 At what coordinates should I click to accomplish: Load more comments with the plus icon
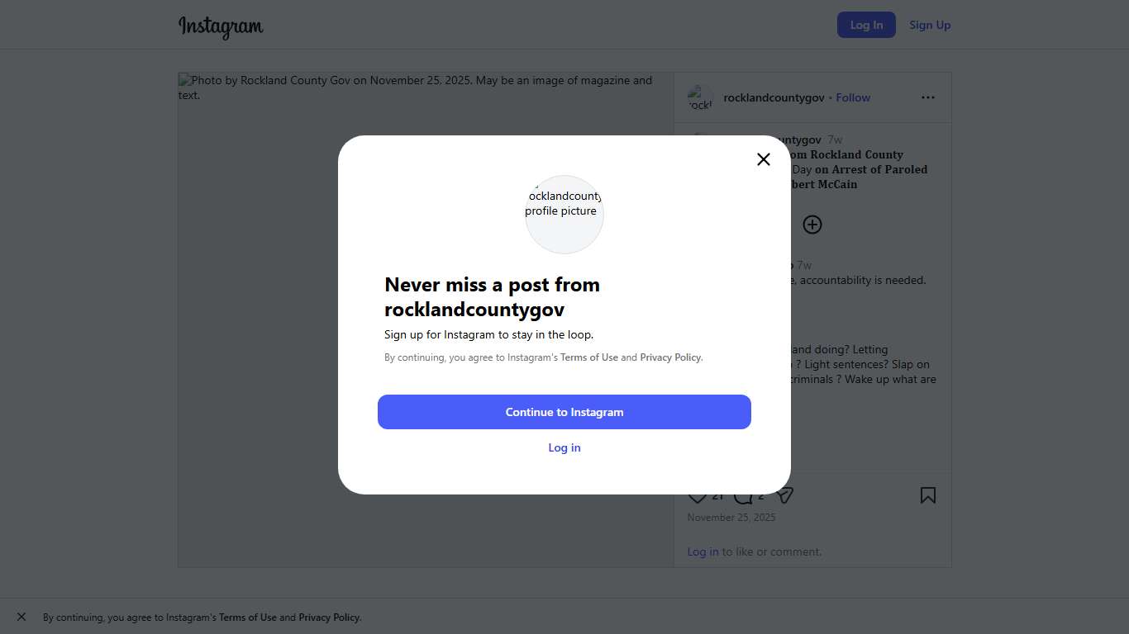click(812, 225)
